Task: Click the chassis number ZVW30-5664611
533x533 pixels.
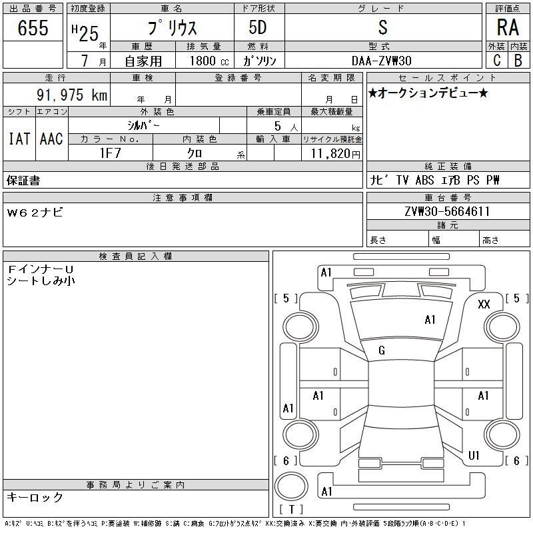Action: 447,211
